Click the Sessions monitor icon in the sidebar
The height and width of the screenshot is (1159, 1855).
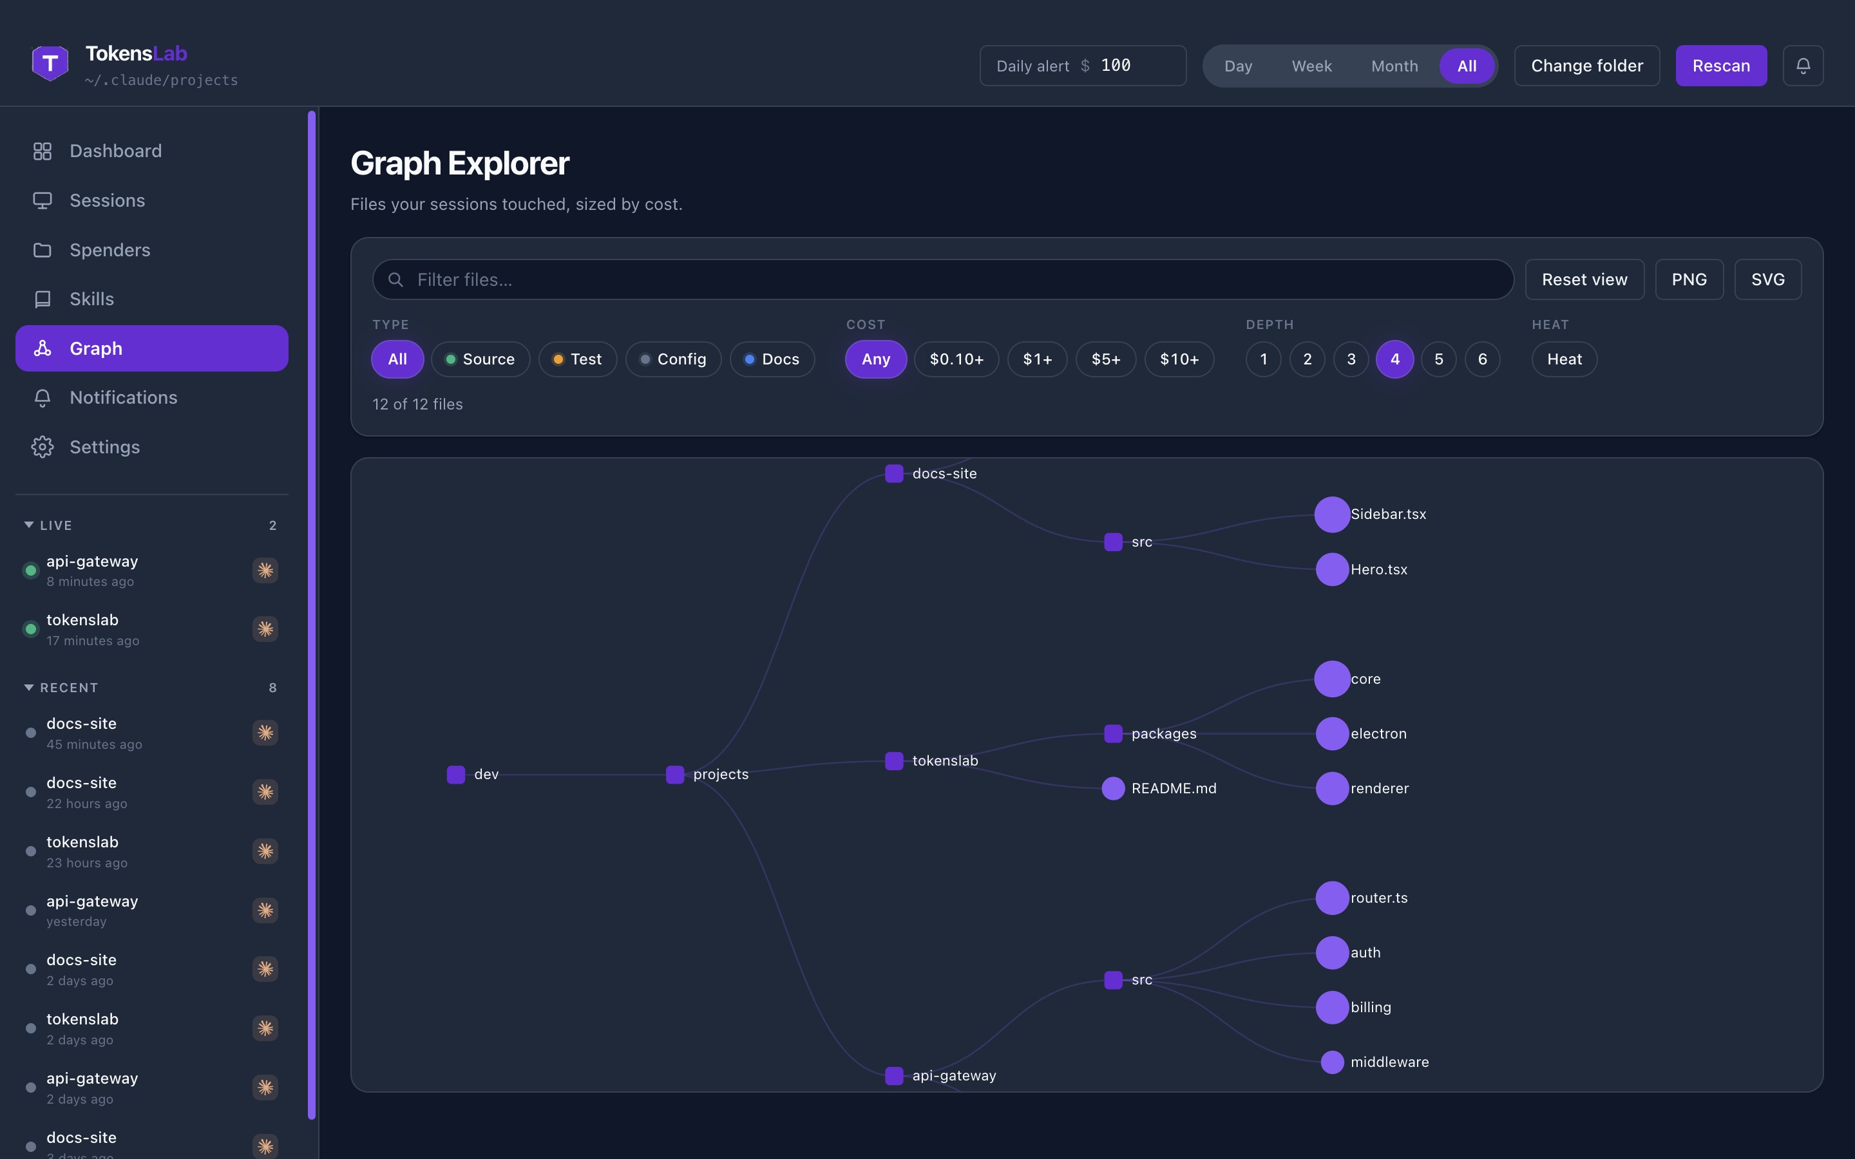tap(42, 200)
